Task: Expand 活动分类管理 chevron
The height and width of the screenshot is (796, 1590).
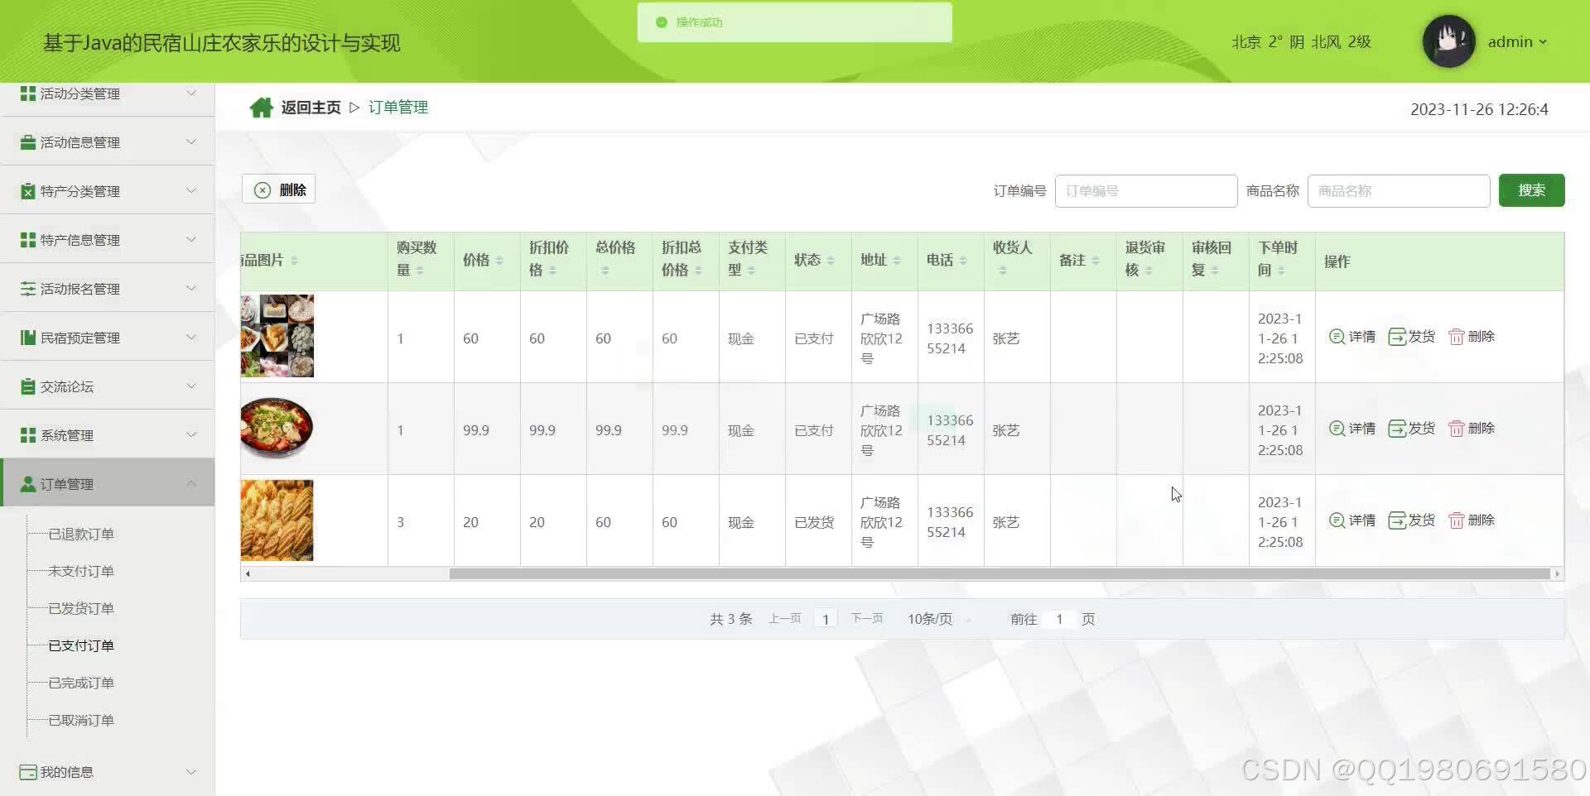Action: point(191,93)
